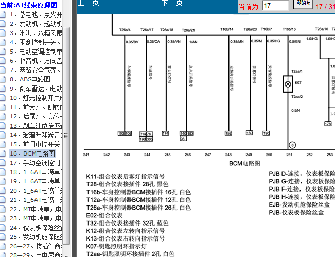Open list item 8、ABS电路图
This screenshot has width=335, height=257.
tap(30, 79)
